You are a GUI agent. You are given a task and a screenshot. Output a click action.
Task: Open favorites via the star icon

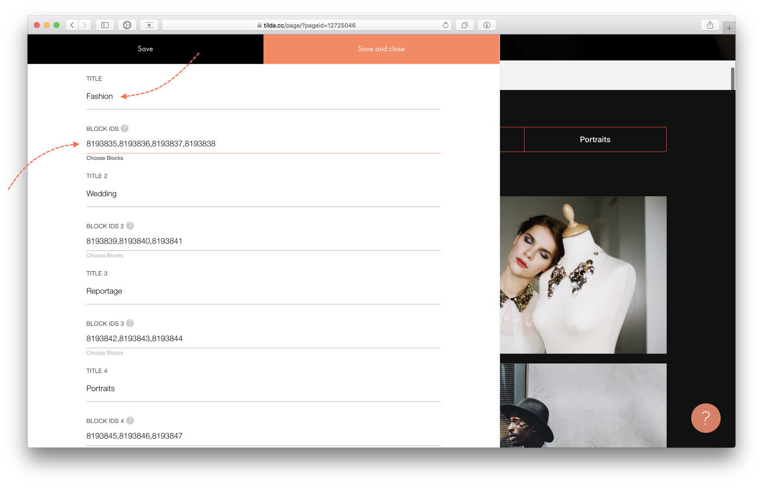tap(149, 25)
